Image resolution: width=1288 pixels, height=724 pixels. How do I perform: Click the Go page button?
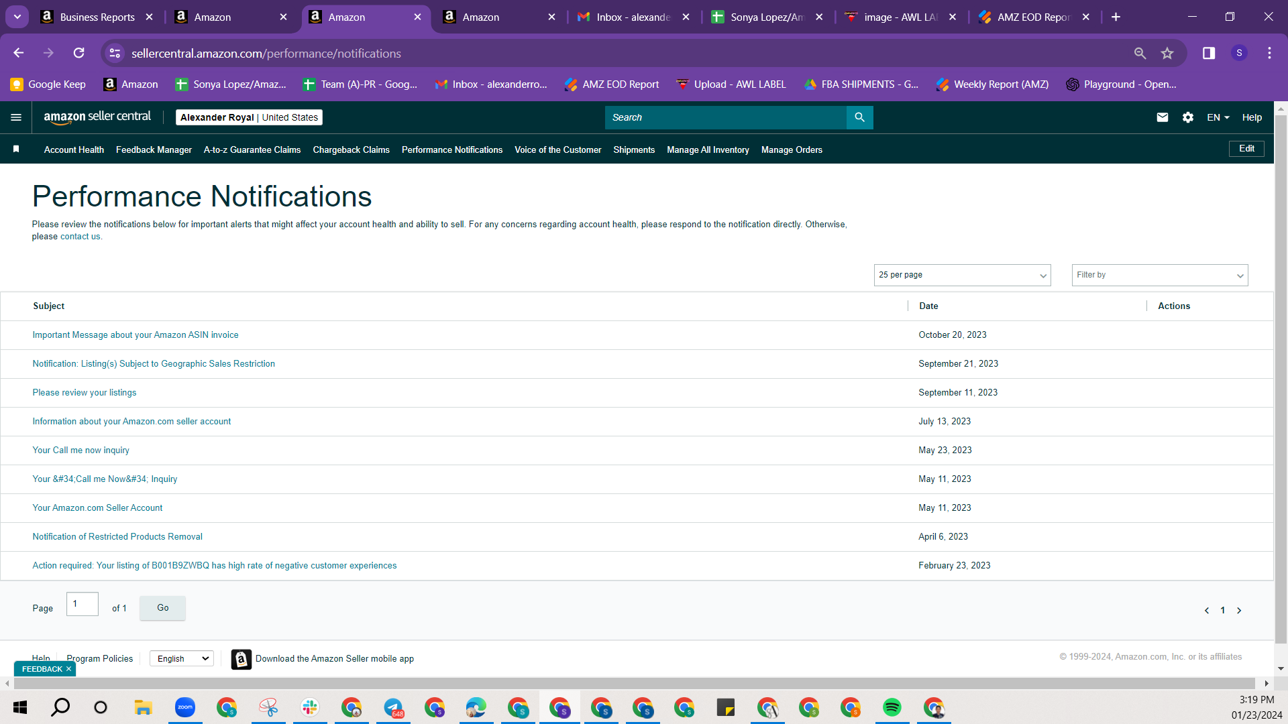(x=162, y=608)
